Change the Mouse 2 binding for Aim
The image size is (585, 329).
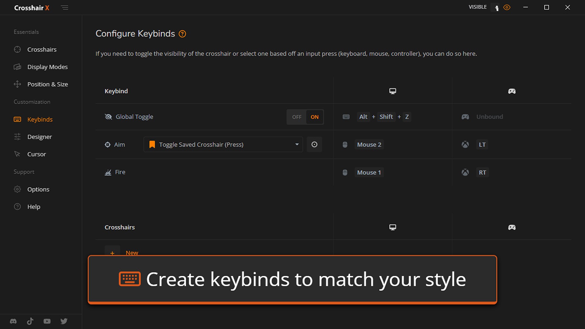click(x=369, y=144)
